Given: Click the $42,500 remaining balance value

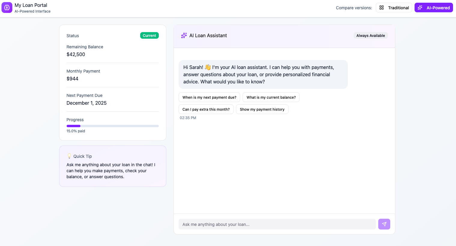Looking at the screenshot, I should 76,54.
